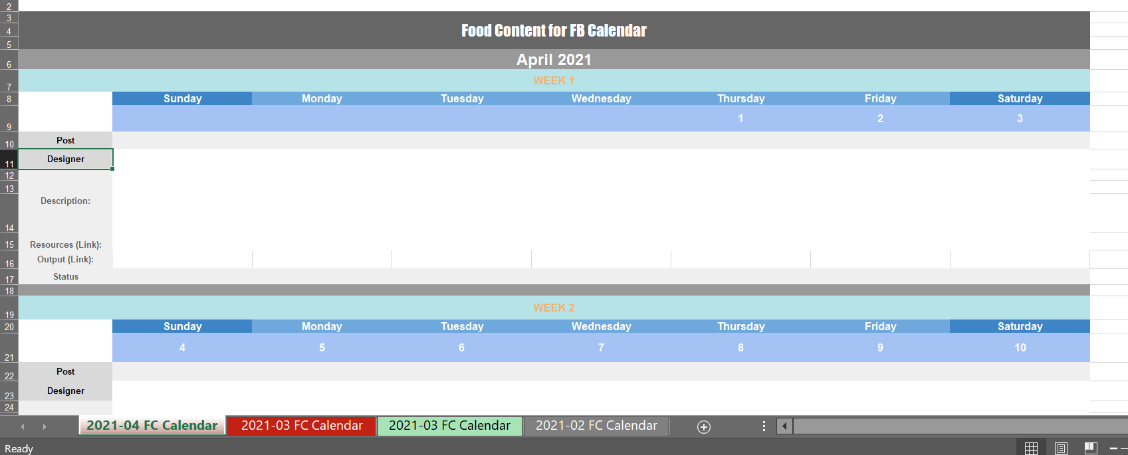Switch to Page Layout view
The image size is (1128, 455).
coord(1061,448)
